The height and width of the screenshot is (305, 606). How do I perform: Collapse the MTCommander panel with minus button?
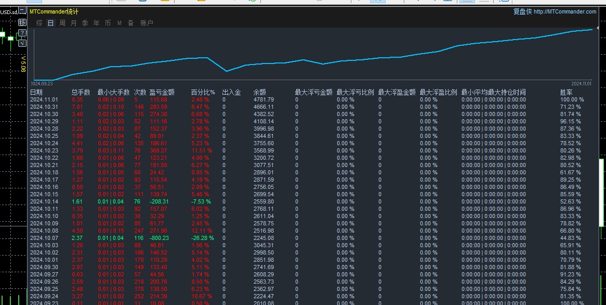[22, 10]
